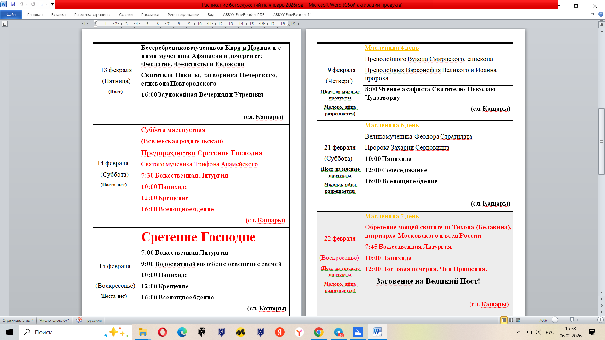Click the proofing errors icon in status bar
Image resolution: width=605 pixels, height=340 pixels.
click(x=79, y=320)
